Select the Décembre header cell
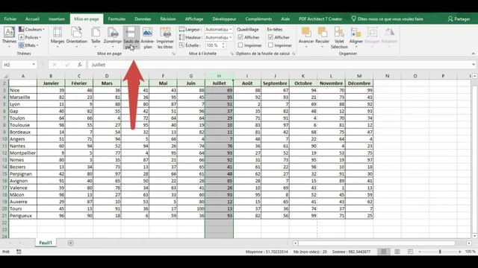This screenshot has width=478, height=268. coord(359,83)
